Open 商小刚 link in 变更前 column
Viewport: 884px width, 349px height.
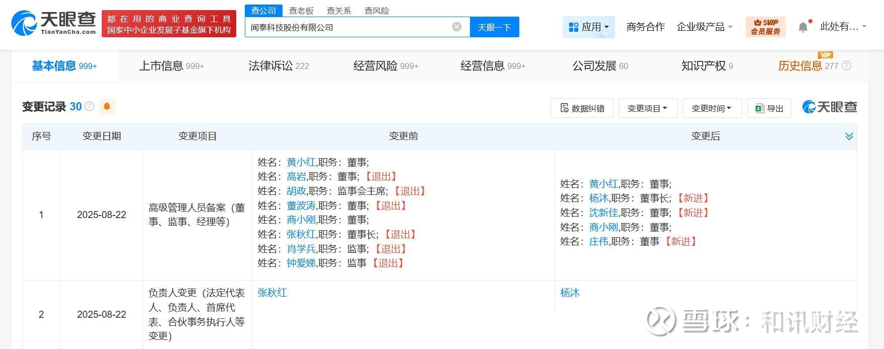(x=301, y=220)
